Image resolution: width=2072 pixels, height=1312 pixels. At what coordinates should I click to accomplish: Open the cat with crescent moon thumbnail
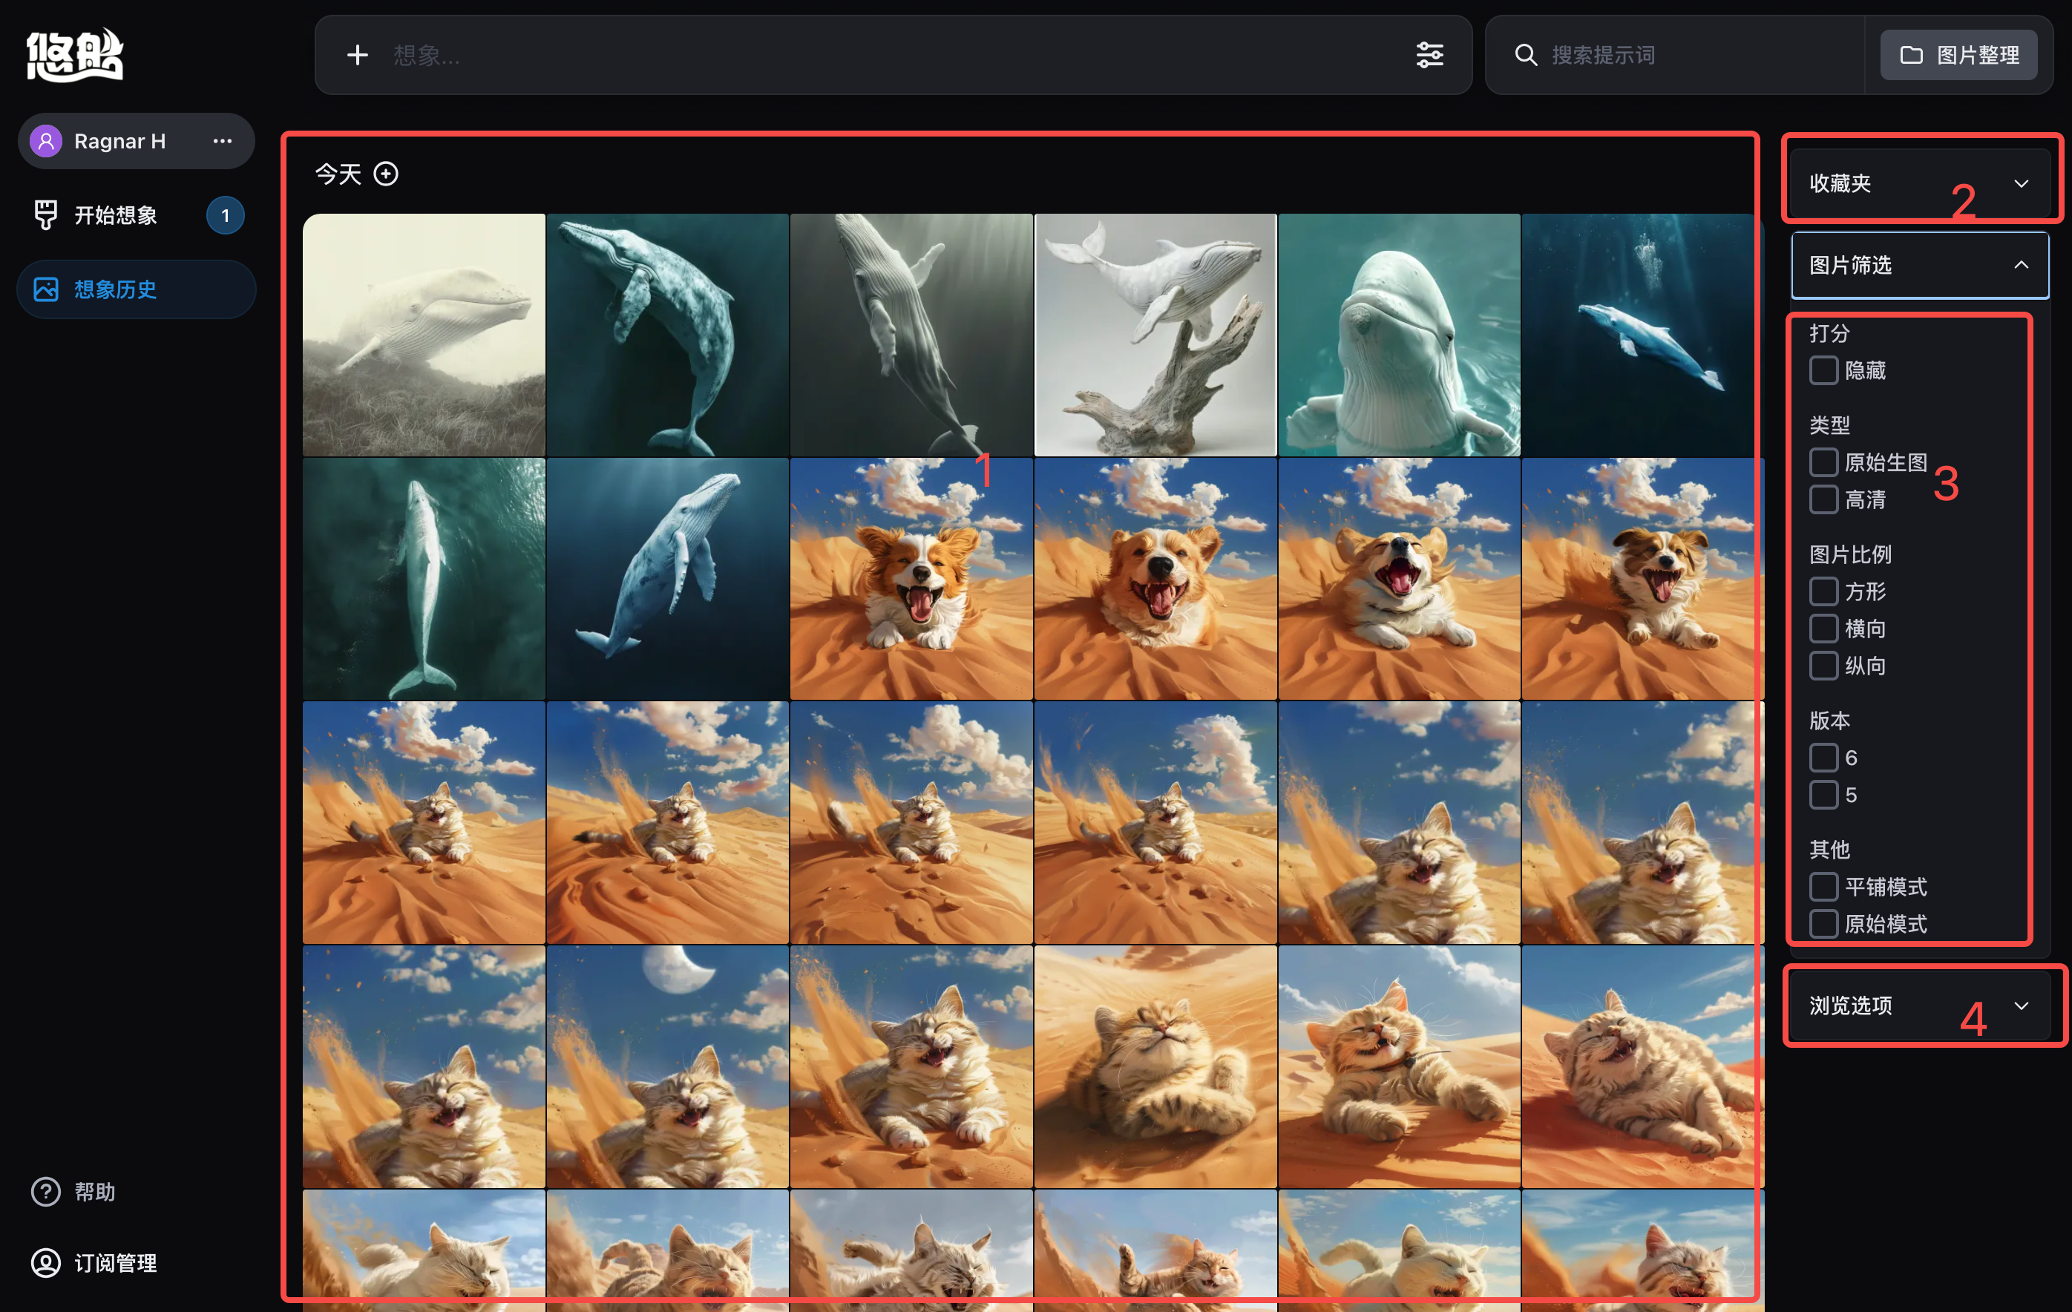coord(668,1067)
